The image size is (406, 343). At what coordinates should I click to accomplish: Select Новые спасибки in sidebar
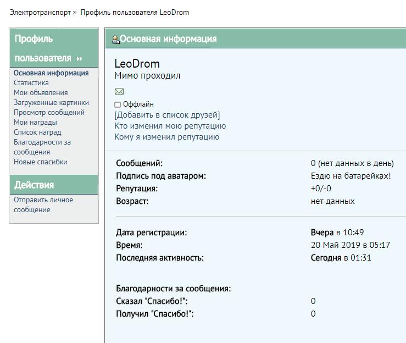point(41,162)
